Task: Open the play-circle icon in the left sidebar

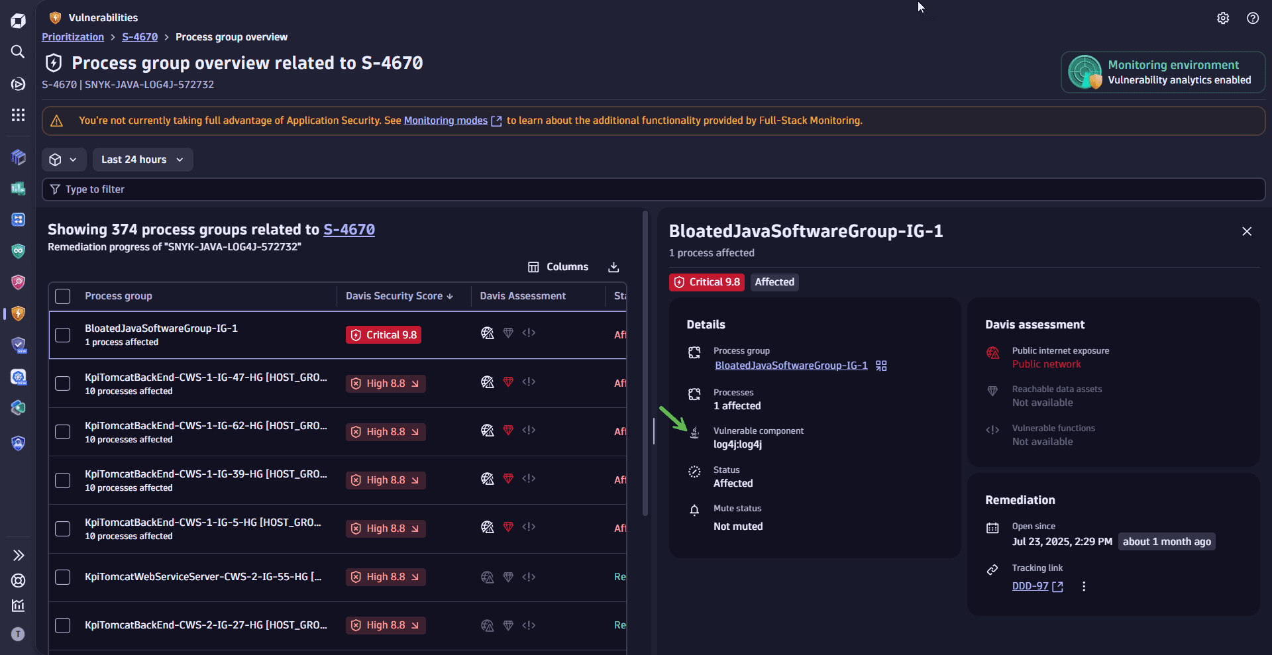Action: point(18,84)
